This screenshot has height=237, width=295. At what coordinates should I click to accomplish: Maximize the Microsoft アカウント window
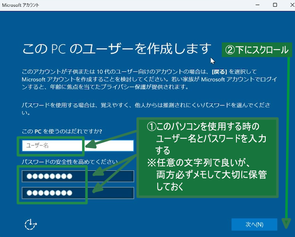[x=275, y=5]
